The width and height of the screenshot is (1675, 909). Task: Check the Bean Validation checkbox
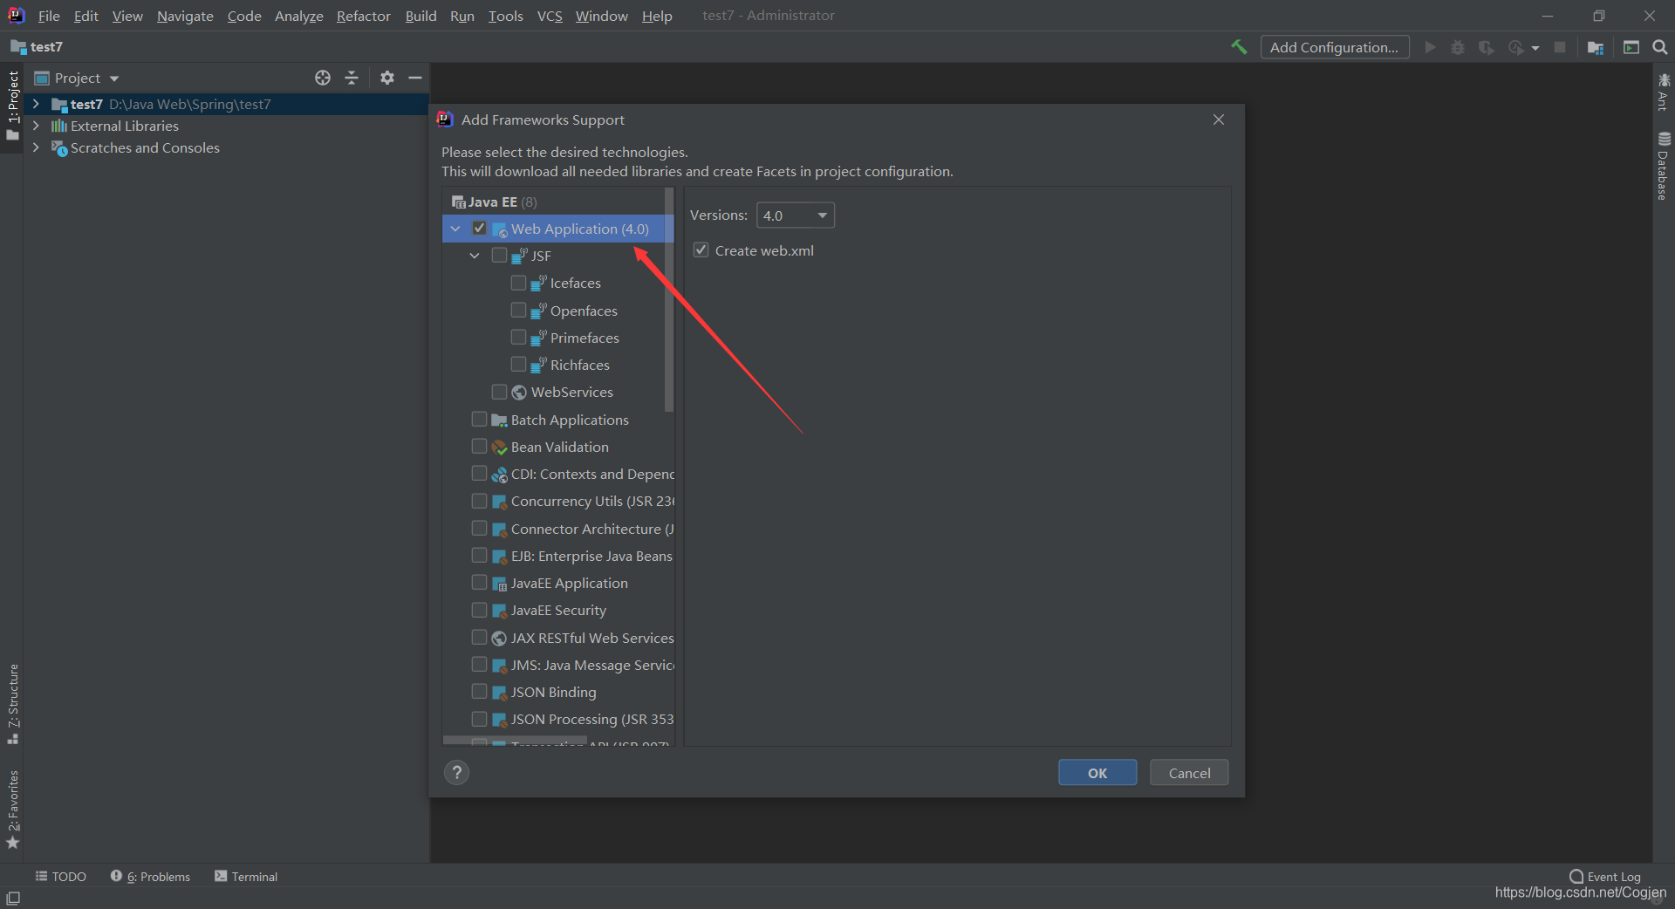479,446
